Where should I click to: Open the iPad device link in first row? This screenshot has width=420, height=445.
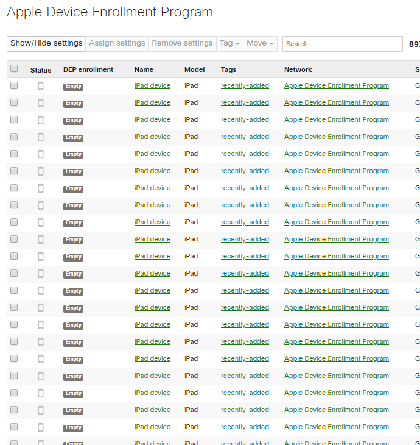[x=152, y=85]
